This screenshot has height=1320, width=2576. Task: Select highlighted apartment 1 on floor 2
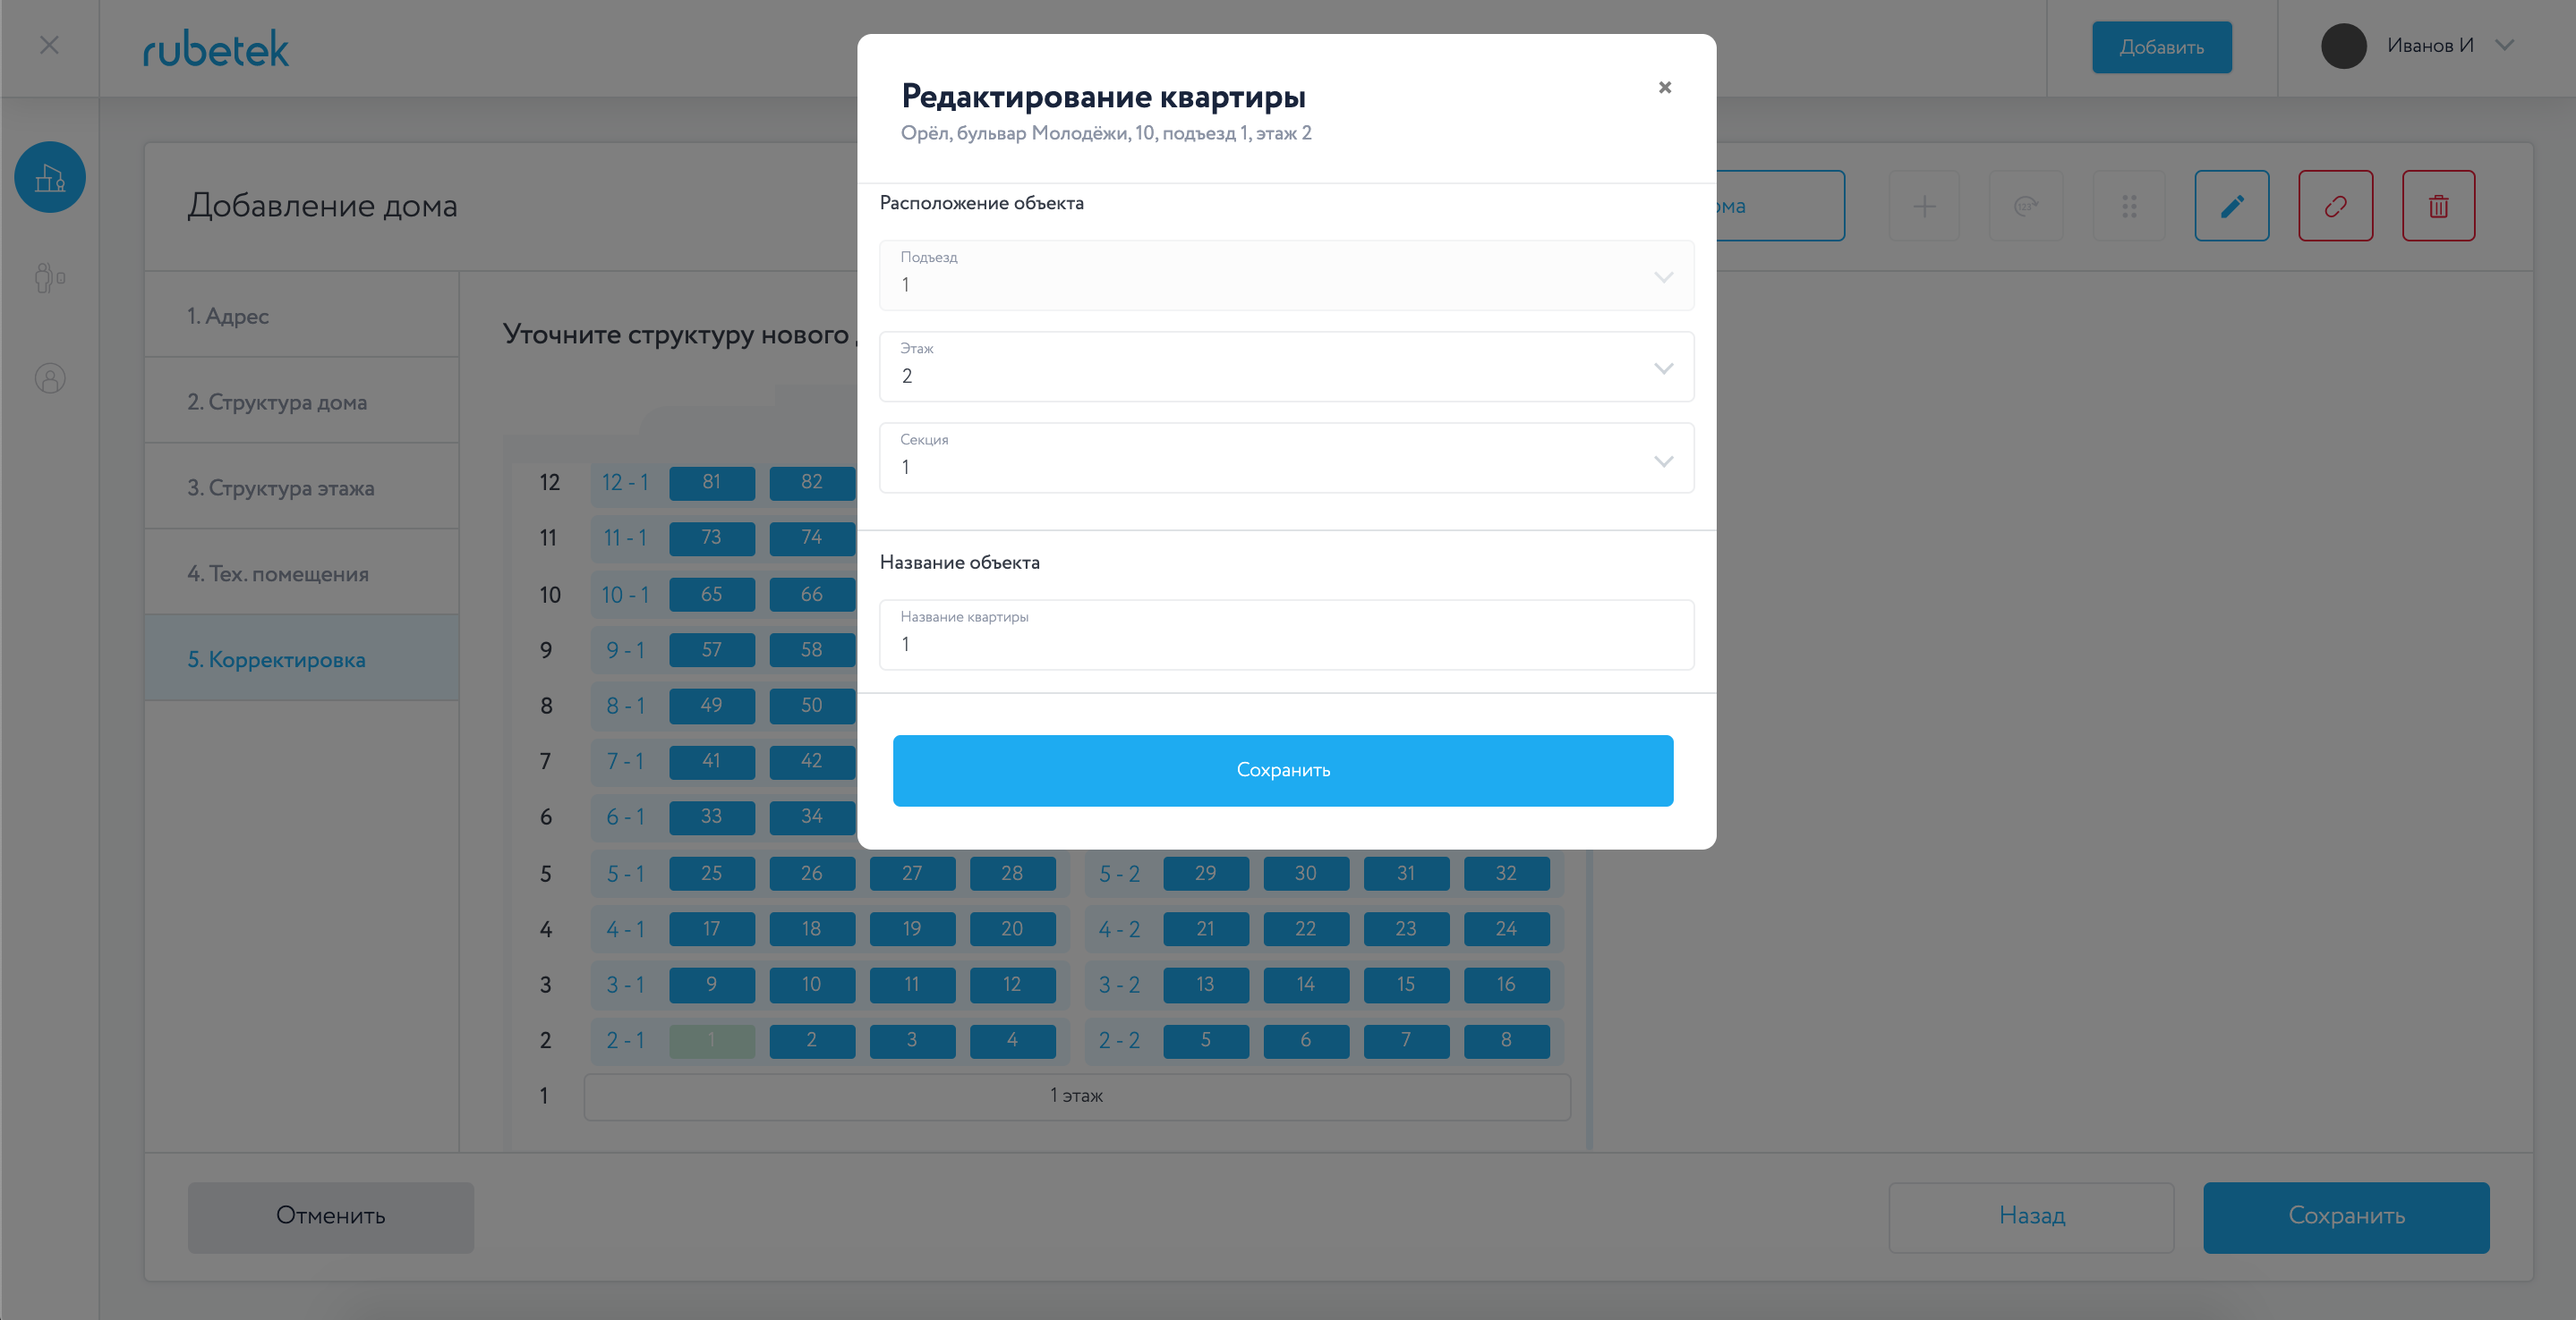[x=711, y=1040]
